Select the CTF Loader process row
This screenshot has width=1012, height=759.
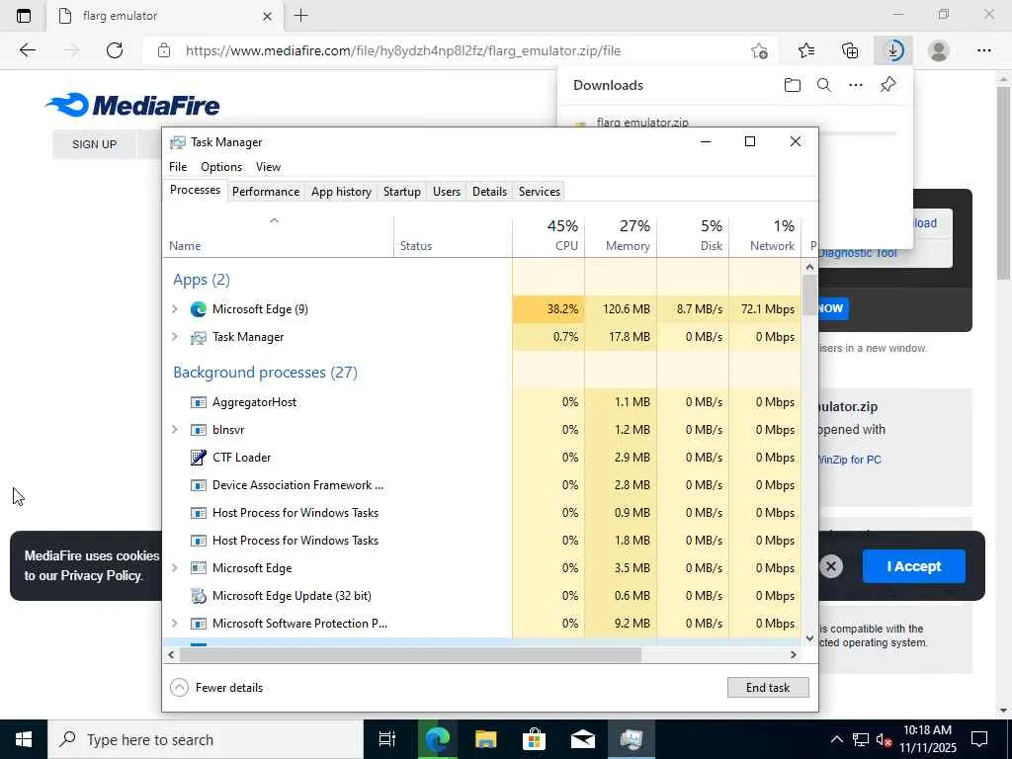481,457
